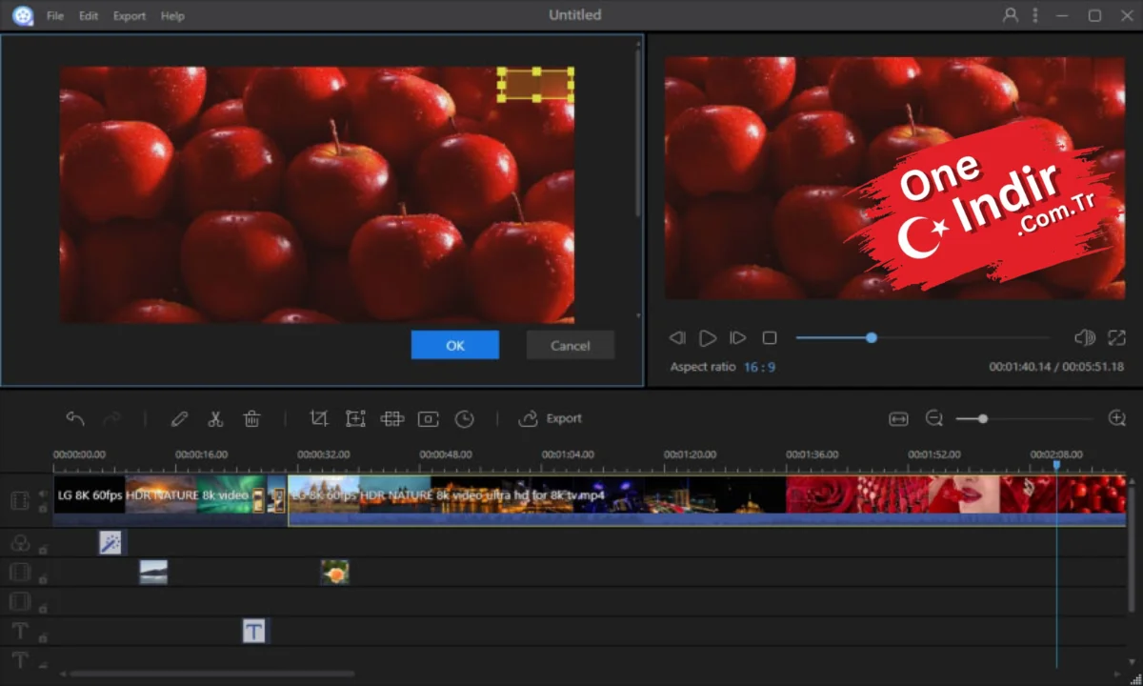Open the Export menu
1143x686 pixels.
pyautogui.click(x=130, y=16)
